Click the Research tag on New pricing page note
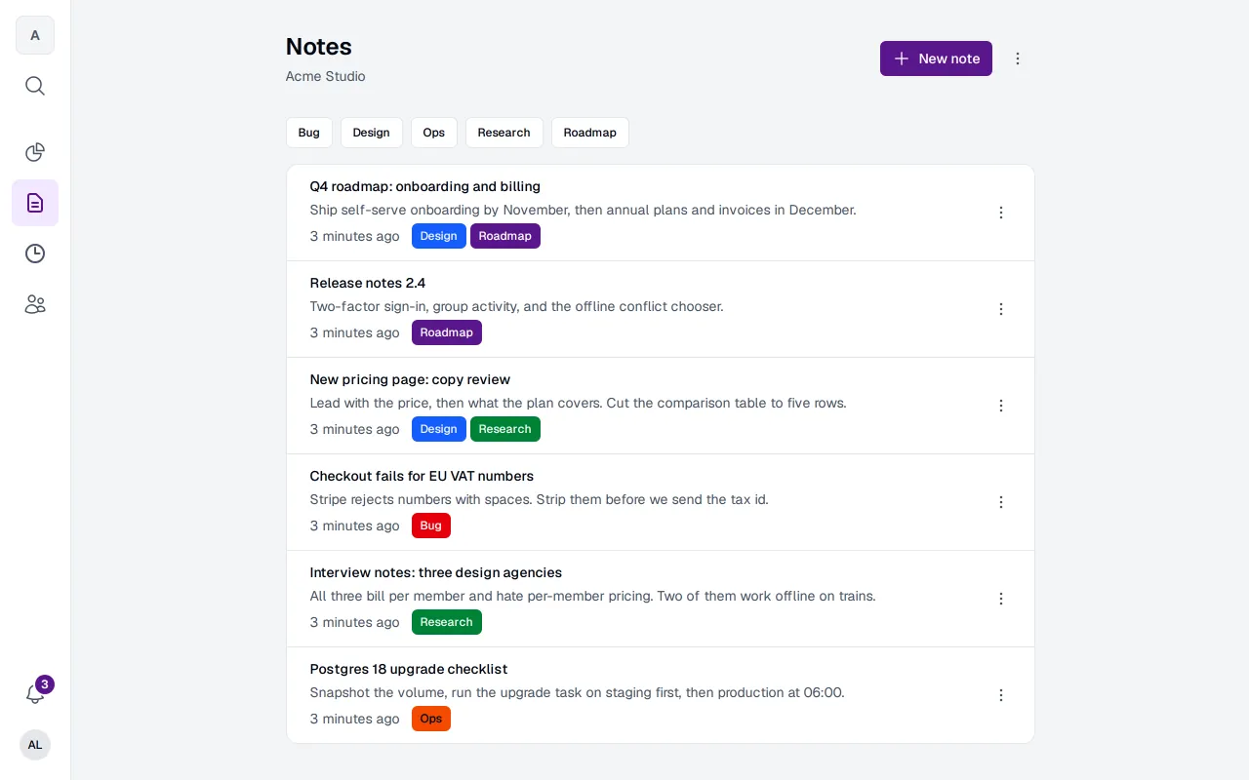Image resolution: width=1249 pixels, height=780 pixels. coord(505,429)
